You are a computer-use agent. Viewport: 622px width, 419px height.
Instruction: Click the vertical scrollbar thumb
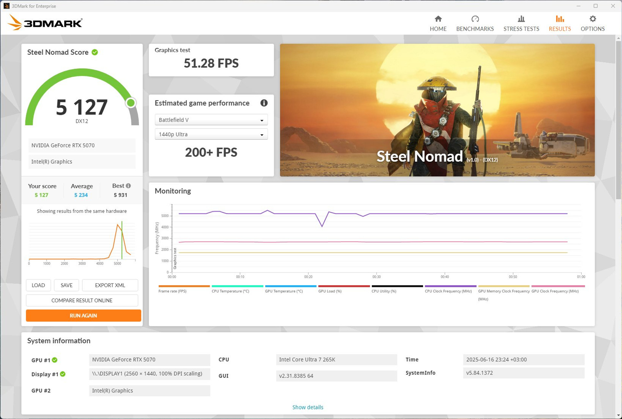point(618,120)
